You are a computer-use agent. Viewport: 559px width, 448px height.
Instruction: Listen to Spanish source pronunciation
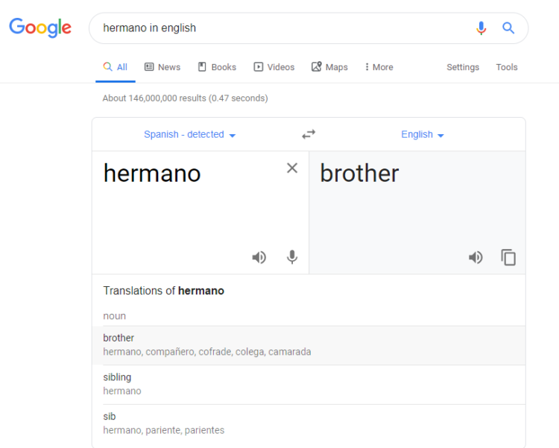[x=259, y=257]
